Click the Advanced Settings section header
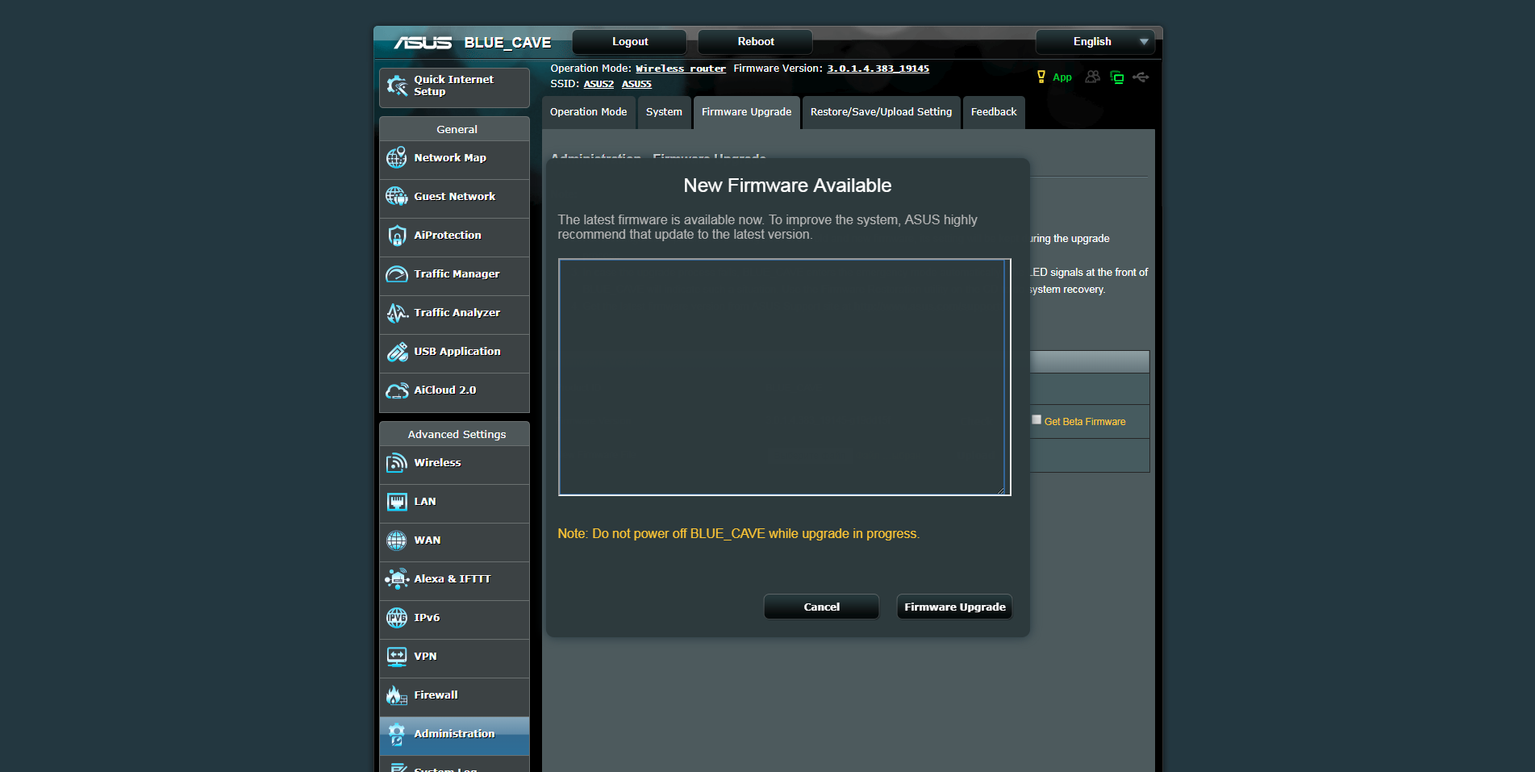 coord(457,434)
